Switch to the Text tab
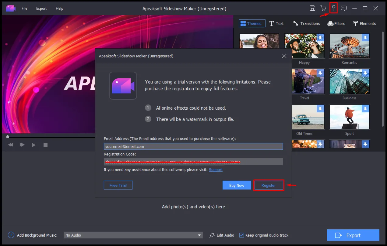Image resolution: width=387 pixels, height=246 pixels. [276, 23]
